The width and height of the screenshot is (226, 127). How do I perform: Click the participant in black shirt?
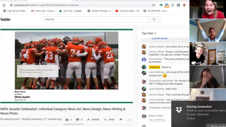click(x=208, y=54)
